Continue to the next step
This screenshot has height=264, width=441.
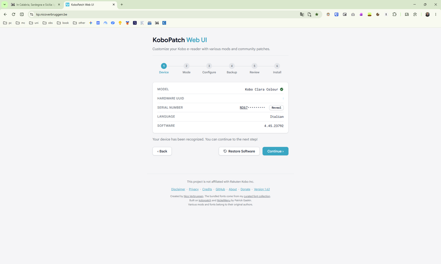pos(275,151)
